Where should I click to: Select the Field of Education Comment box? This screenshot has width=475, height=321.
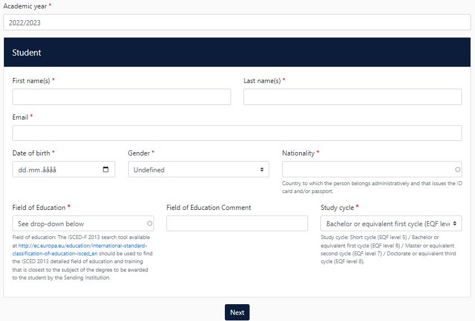[237, 223]
